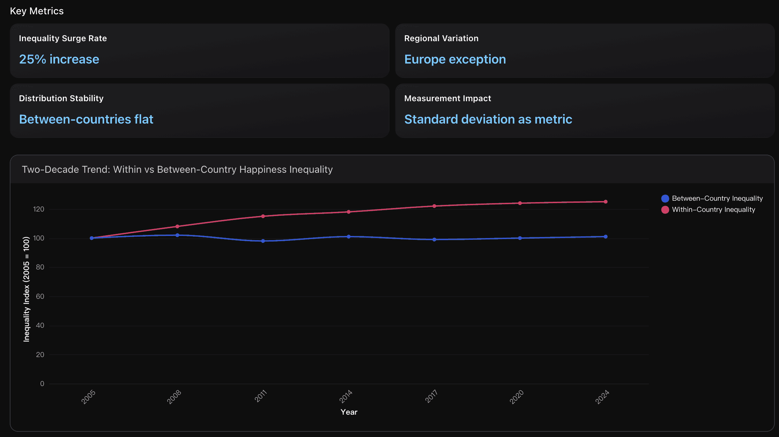This screenshot has height=437, width=779.
Task: Click Between-countries flat text
Action: pyautogui.click(x=86, y=119)
